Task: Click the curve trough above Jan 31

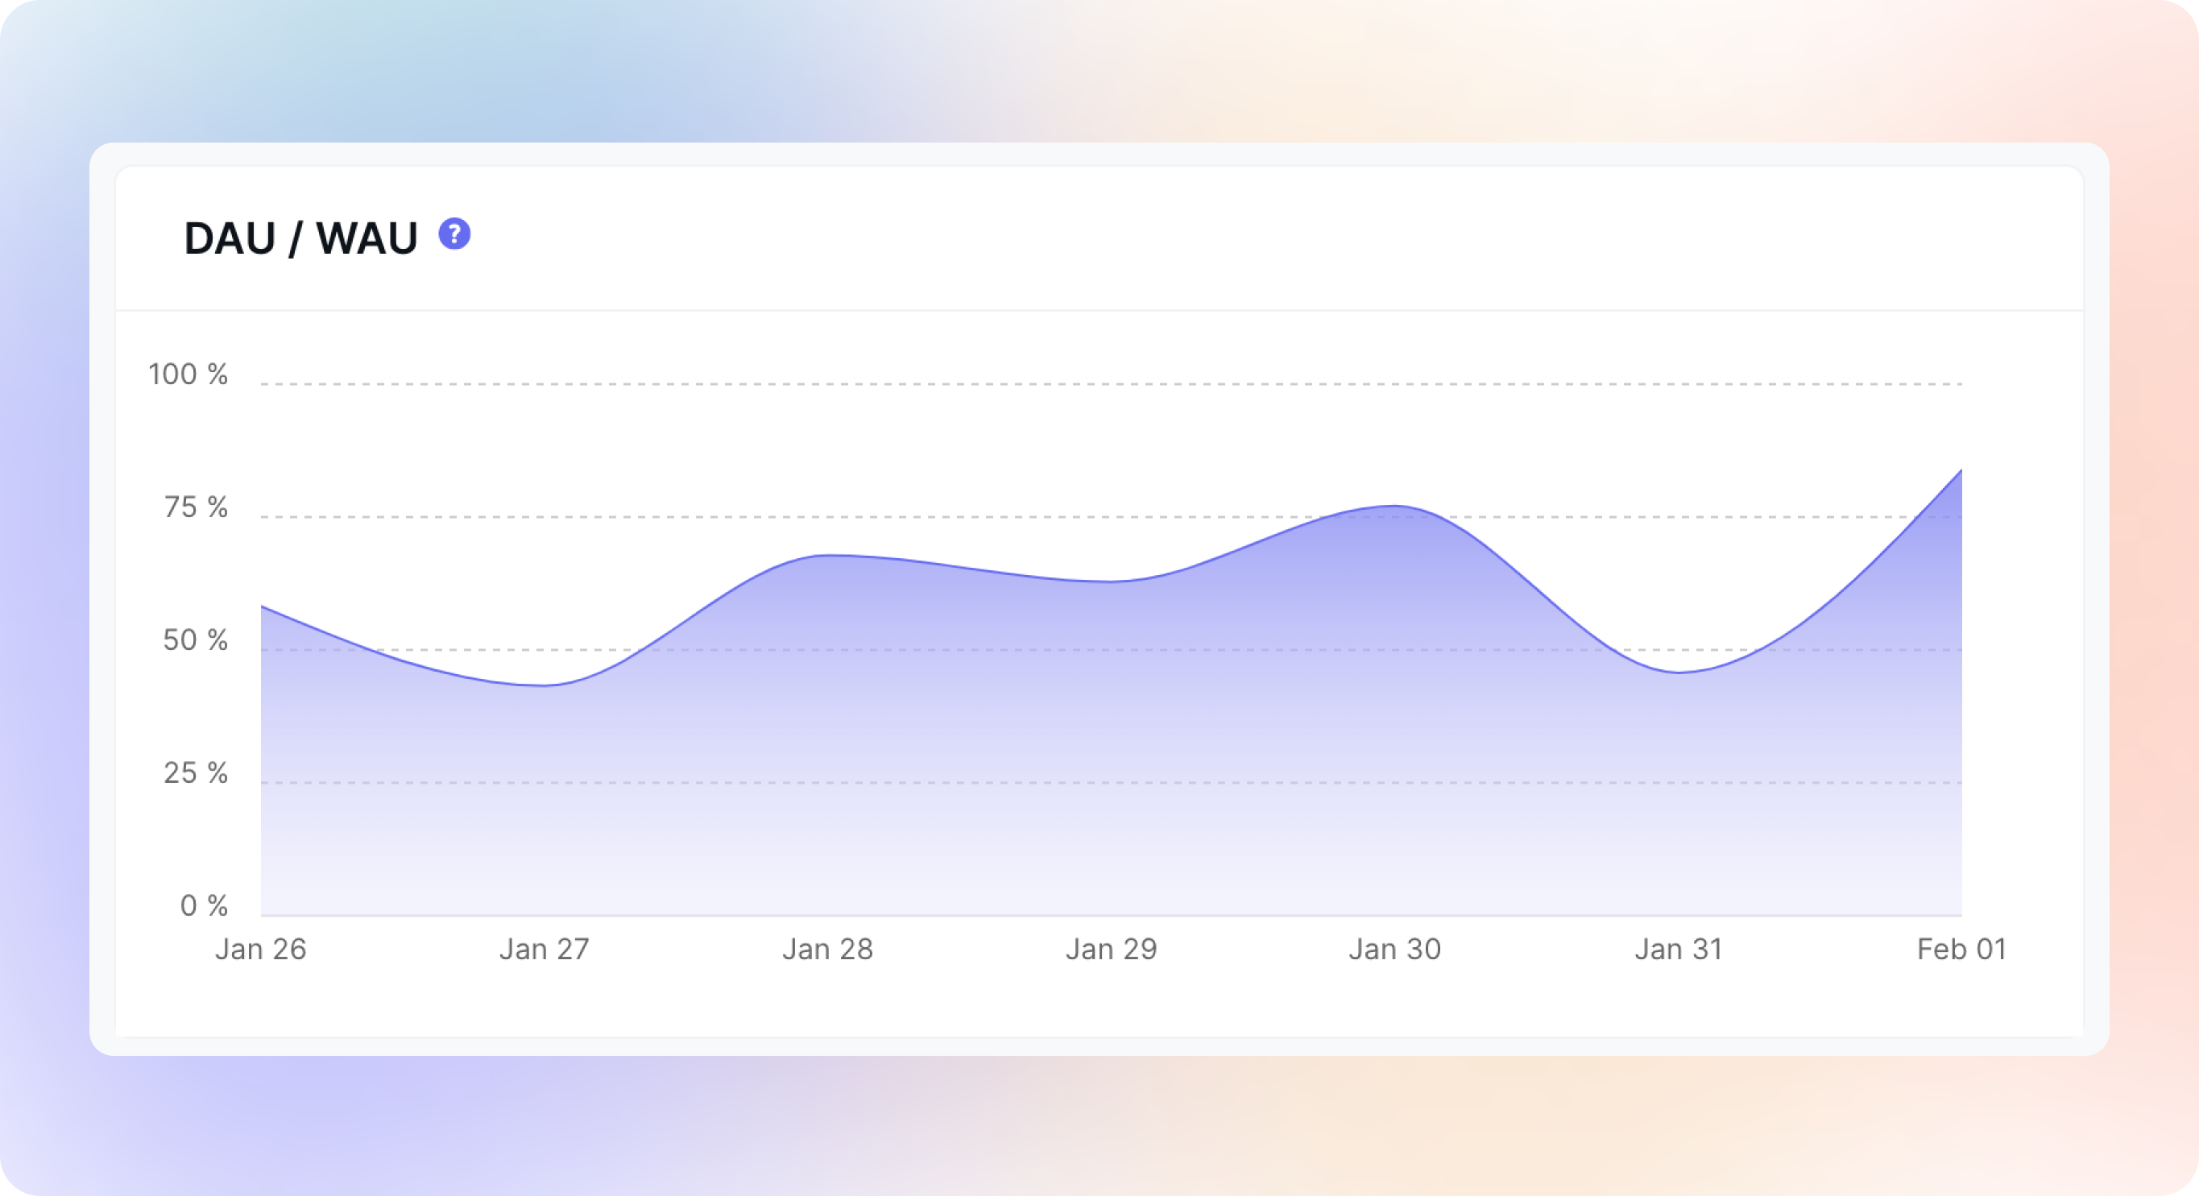Action: click(1679, 672)
